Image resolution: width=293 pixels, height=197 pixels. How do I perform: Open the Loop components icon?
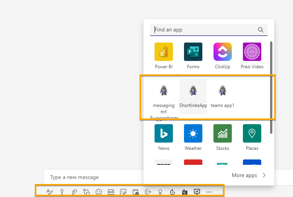tap(86, 192)
